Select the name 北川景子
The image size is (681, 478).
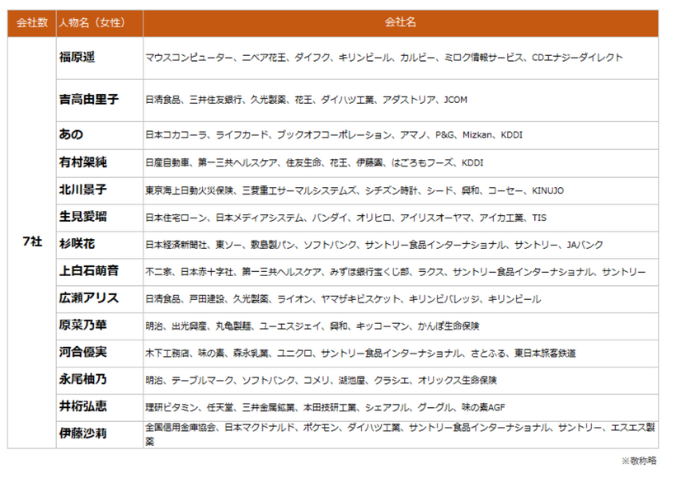(x=83, y=190)
